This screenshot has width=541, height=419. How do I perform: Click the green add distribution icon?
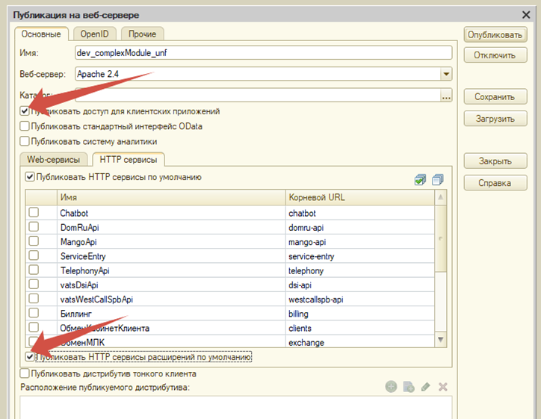(x=391, y=387)
